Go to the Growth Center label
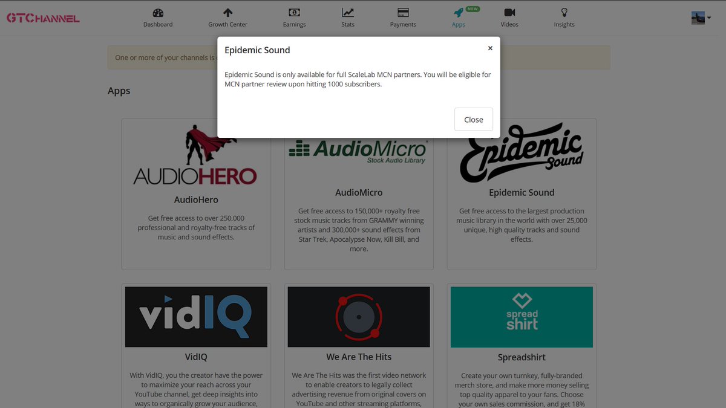 tap(228, 25)
